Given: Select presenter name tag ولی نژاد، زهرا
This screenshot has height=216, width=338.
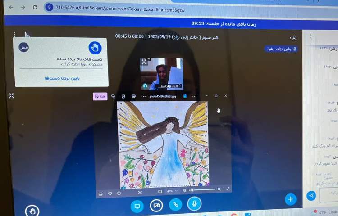Looking at the screenshot, I should click(x=281, y=49).
